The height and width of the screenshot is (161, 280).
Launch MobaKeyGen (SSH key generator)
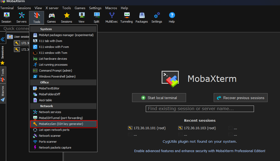[x=63, y=124]
